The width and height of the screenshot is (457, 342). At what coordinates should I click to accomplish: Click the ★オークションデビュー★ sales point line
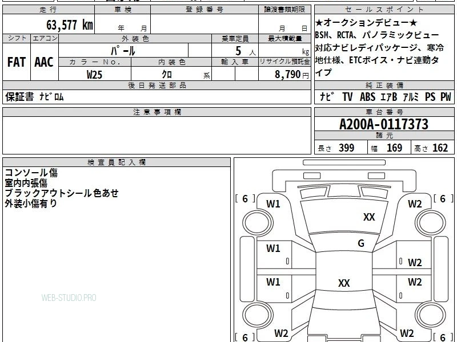[x=366, y=23]
